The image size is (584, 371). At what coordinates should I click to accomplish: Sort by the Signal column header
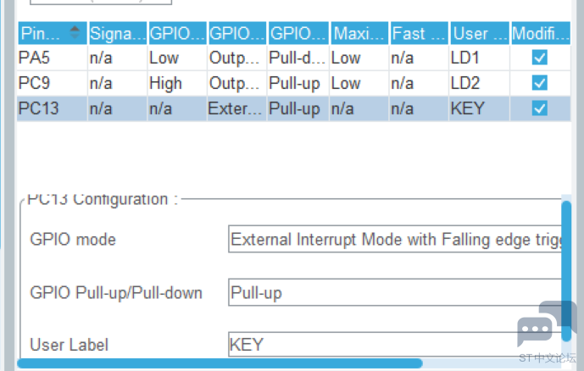pos(118,33)
